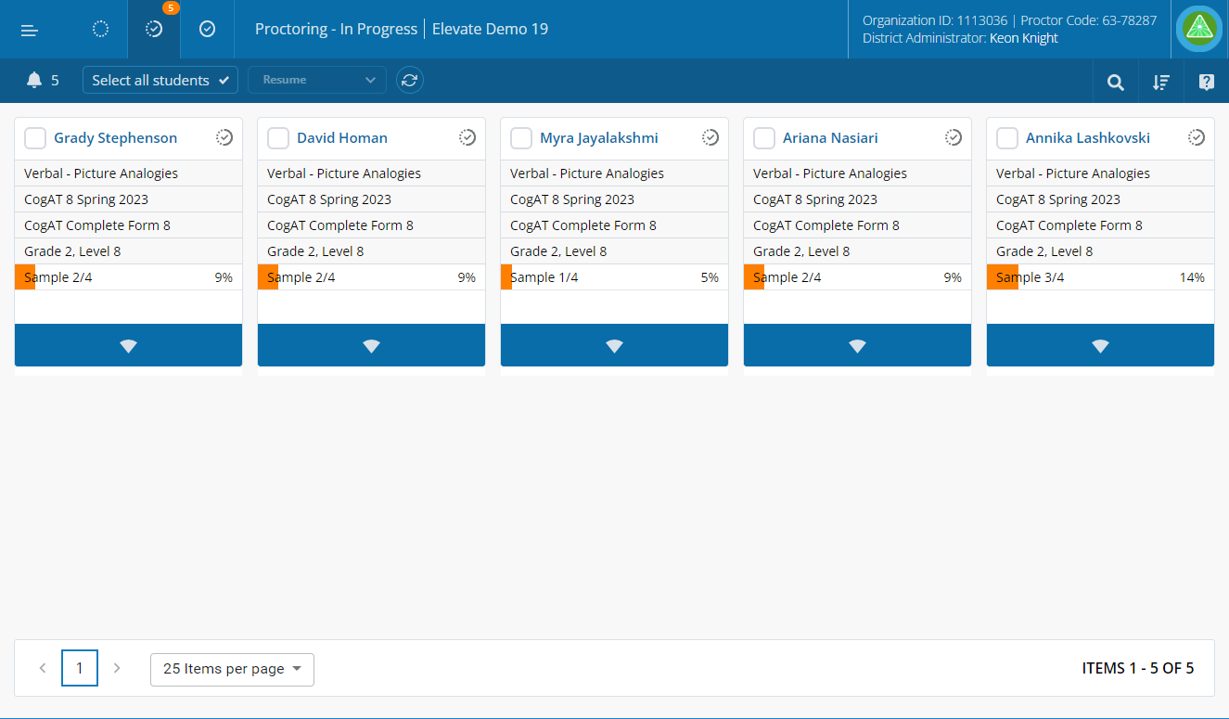Screen dimensions: 1229x719
Task: Click the notification bell icon
Action: click(x=34, y=80)
